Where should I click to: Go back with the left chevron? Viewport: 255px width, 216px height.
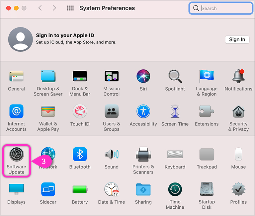(40, 8)
